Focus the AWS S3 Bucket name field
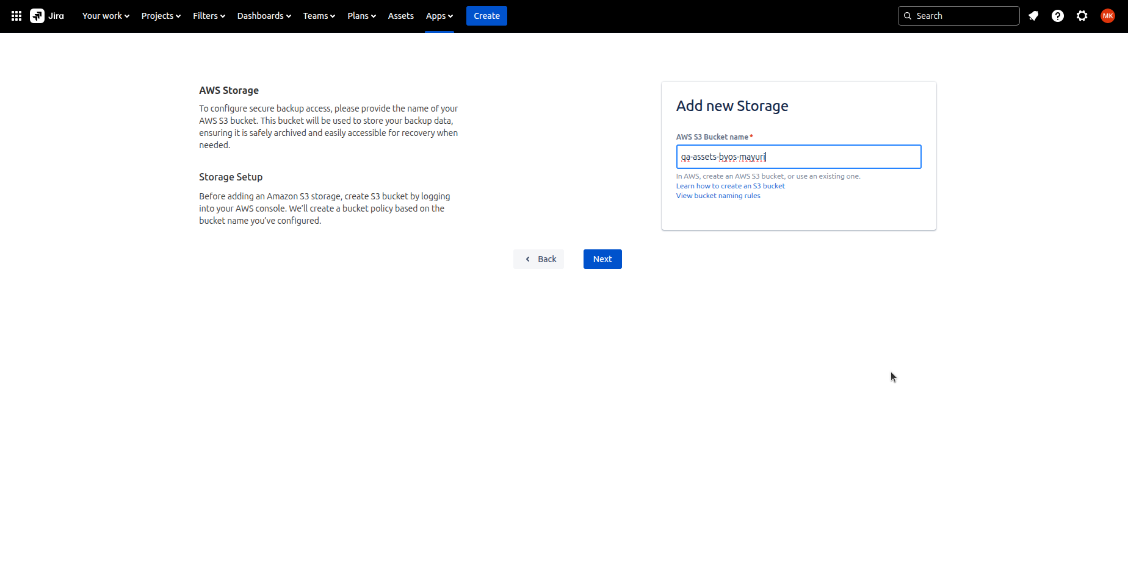The width and height of the screenshot is (1128, 581). pyautogui.click(x=798, y=157)
